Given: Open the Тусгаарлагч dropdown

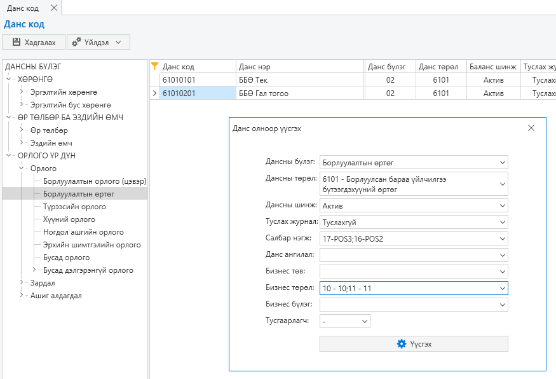Looking at the screenshot, I should tap(365, 321).
